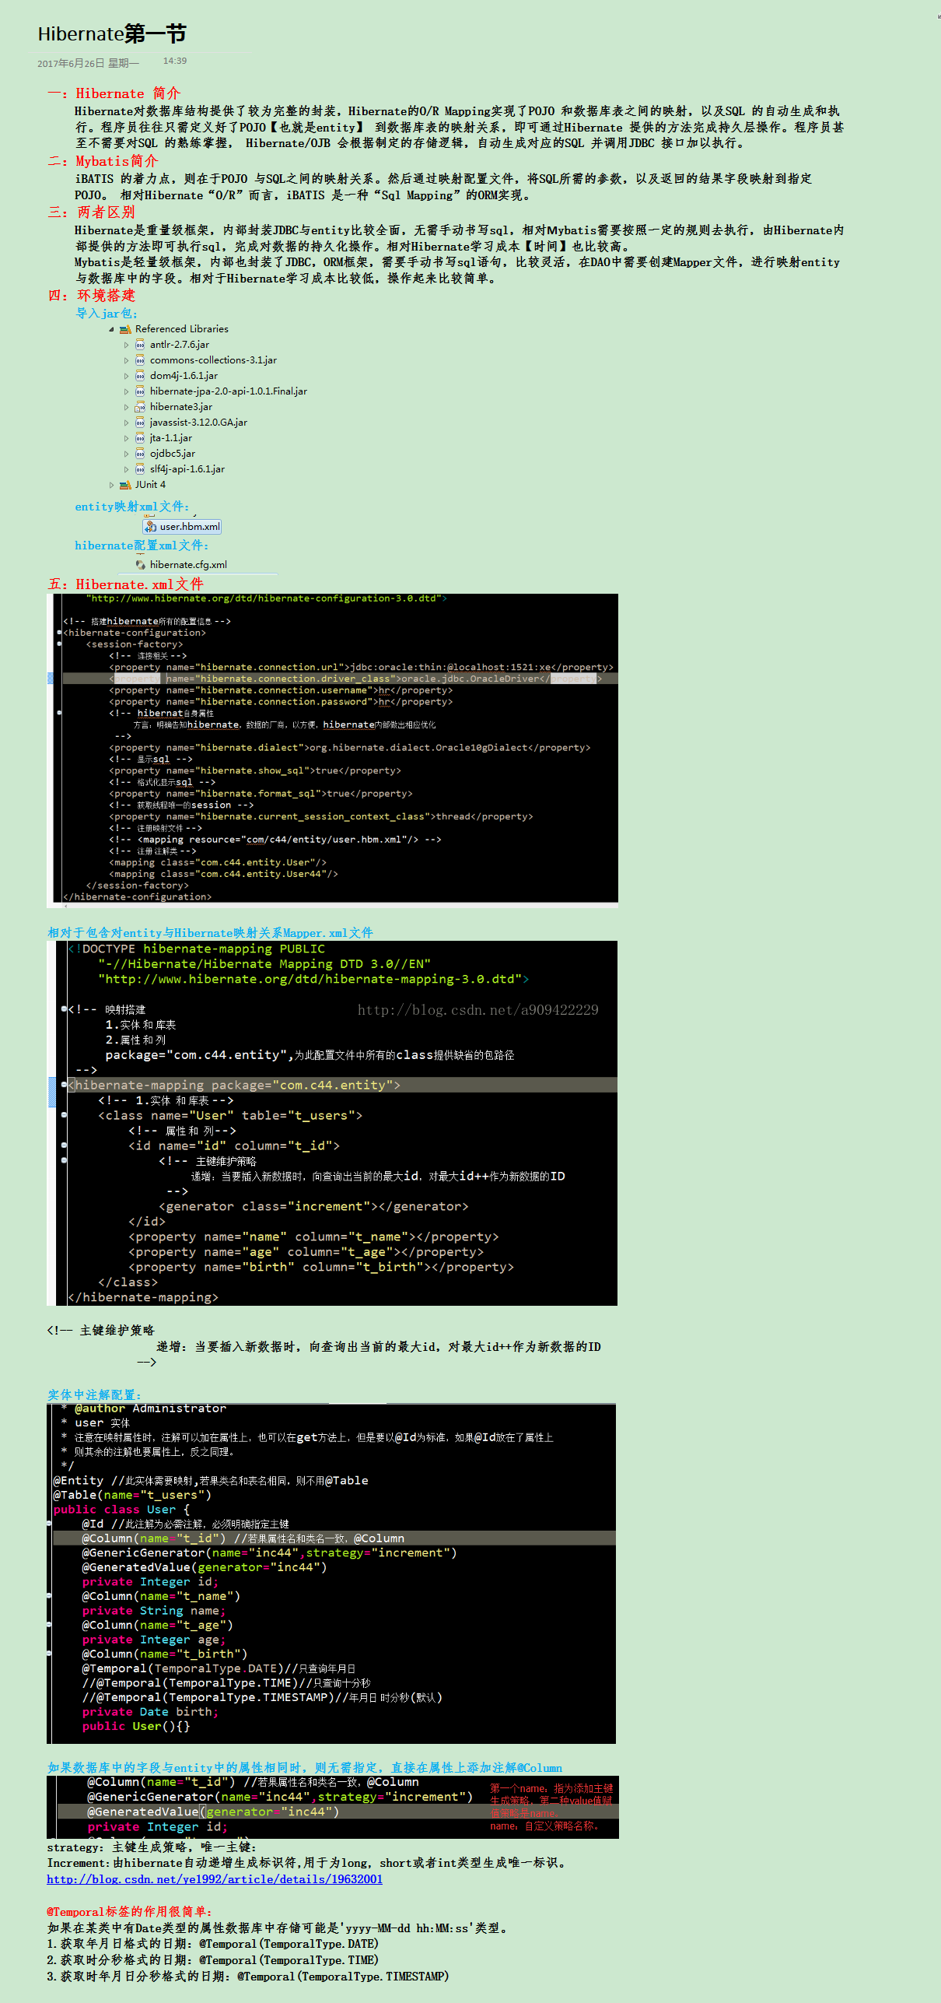Click the hibernate-jpa-2.0-api jar icon
The width and height of the screenshot is (941, 2003).
click(140, 391)
